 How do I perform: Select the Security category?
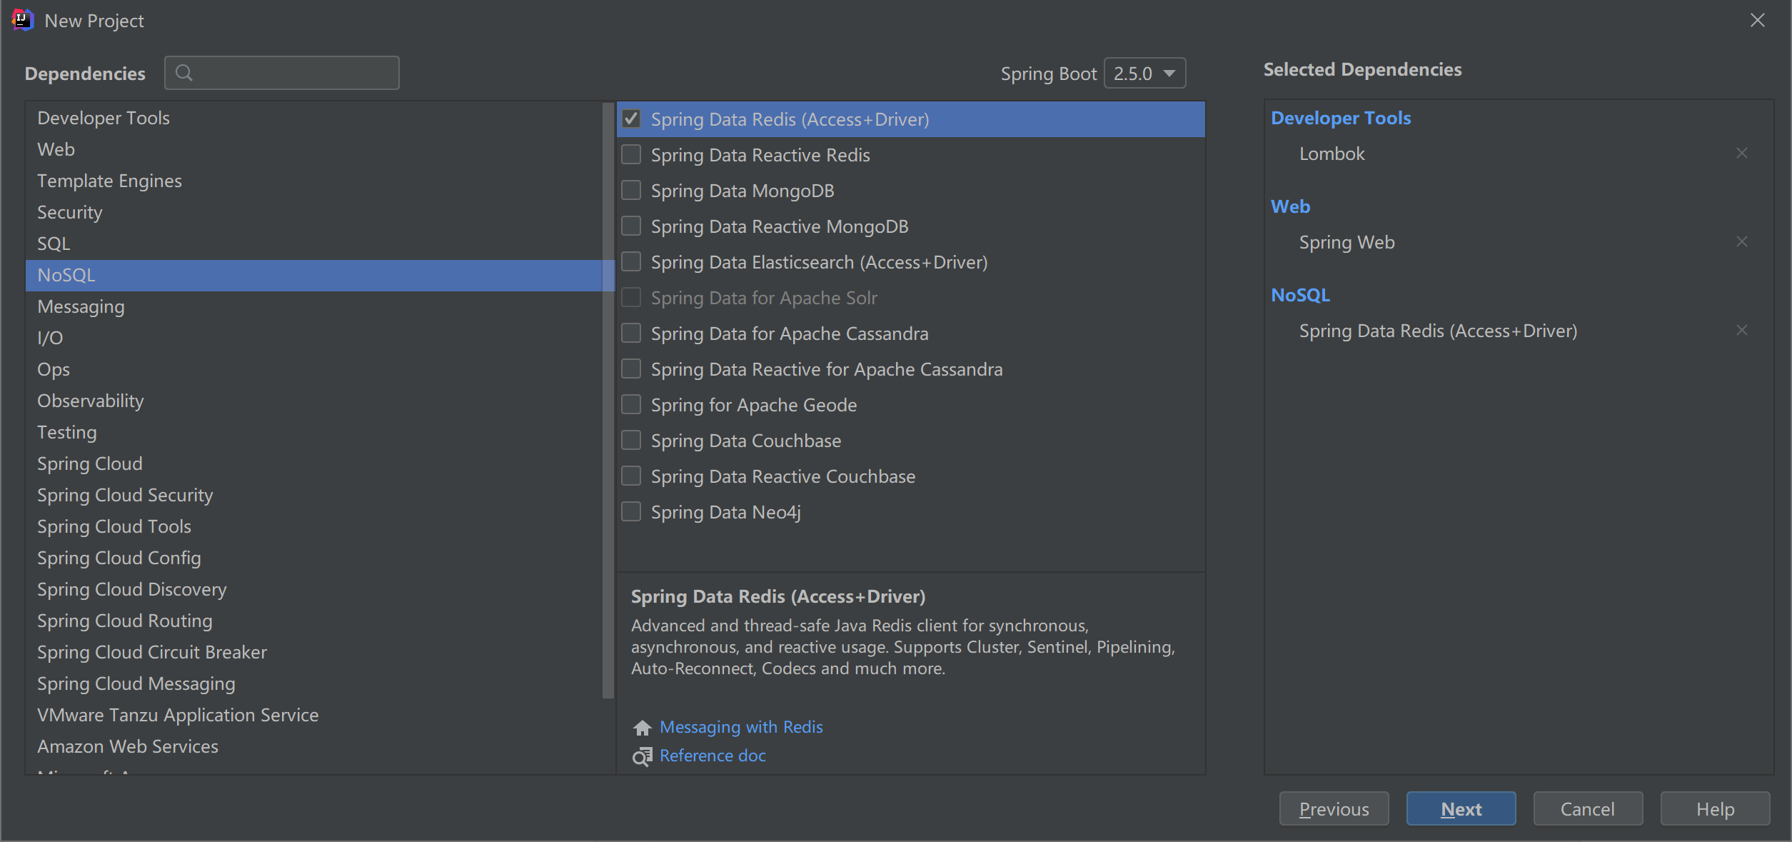tap(314, 212)
